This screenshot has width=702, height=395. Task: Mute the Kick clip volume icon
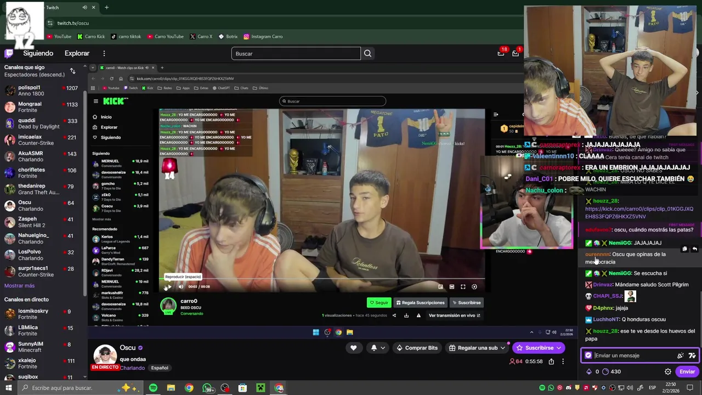click(x=180, y=286)
